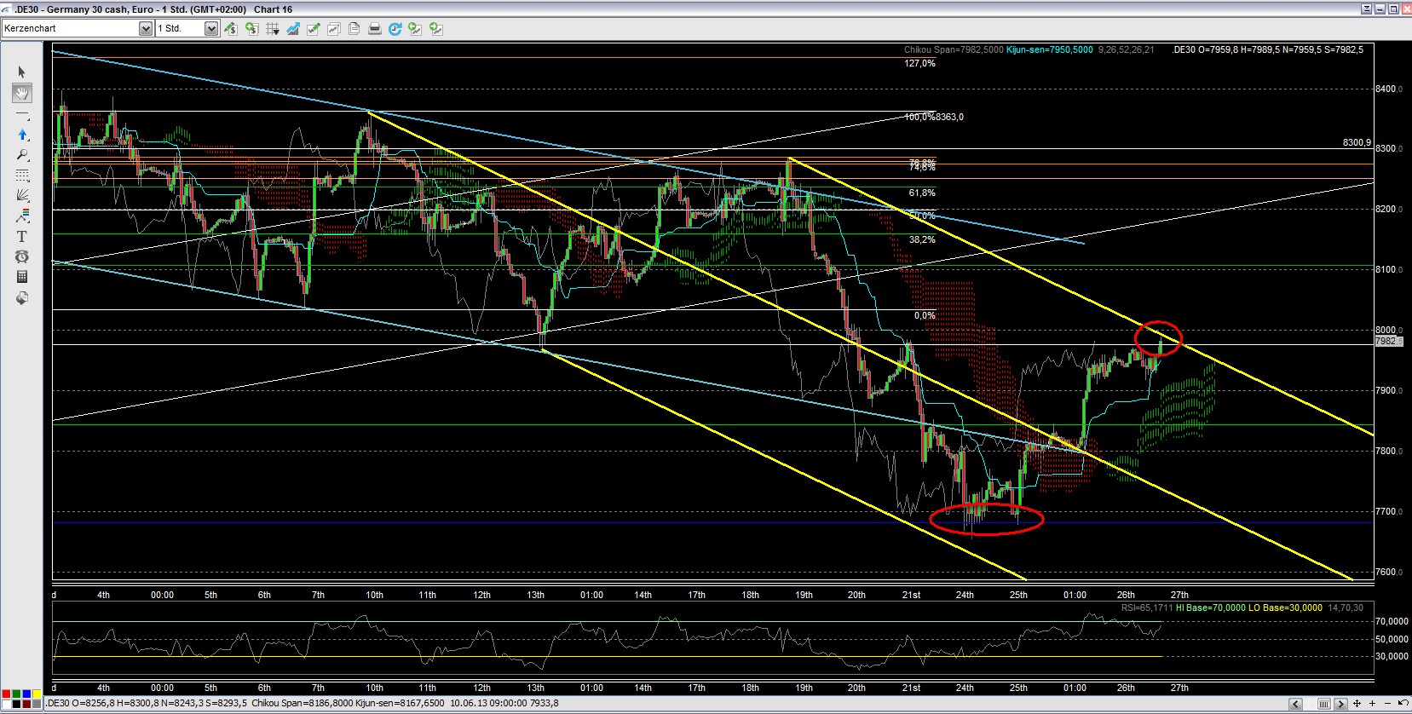Click the refresh chart clock icon
Viewport: 1412px width, 714px height.
pyautogui.click(x=395, y=29)
